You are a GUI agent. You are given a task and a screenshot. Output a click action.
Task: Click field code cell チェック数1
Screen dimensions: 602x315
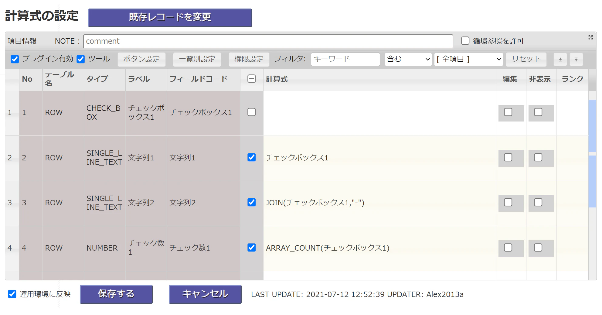pyautogui.click(x=203, y=248)
